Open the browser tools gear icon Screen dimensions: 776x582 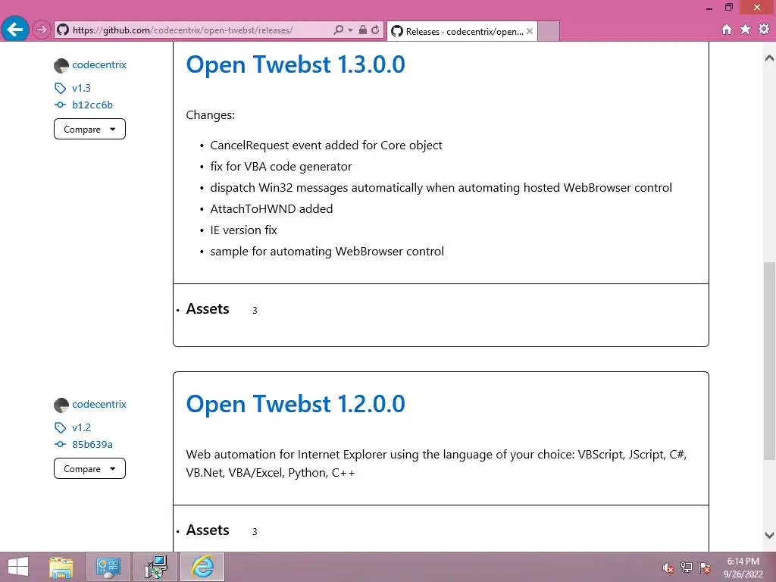[764, 30]
